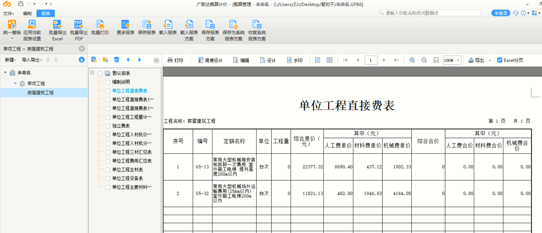The height and width of the screenshot is (233, 542).
Task: Click the save icon in title bar
Action: (x=20, y=4)
